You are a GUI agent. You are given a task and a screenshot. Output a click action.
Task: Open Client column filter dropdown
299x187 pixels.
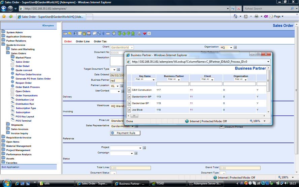coord(207,79)
